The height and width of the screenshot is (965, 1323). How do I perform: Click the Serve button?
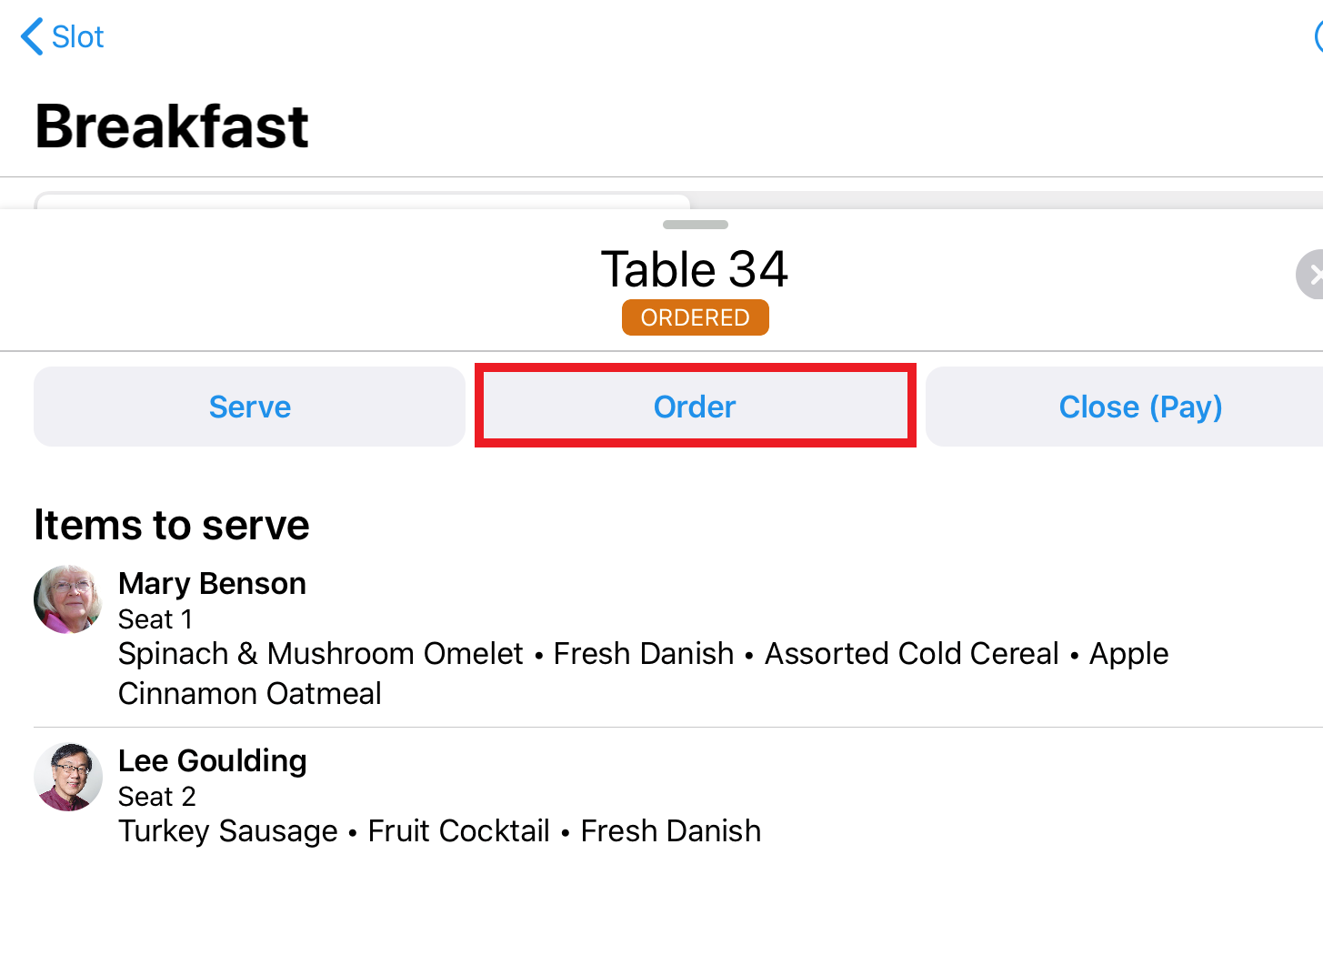[249, 407]
